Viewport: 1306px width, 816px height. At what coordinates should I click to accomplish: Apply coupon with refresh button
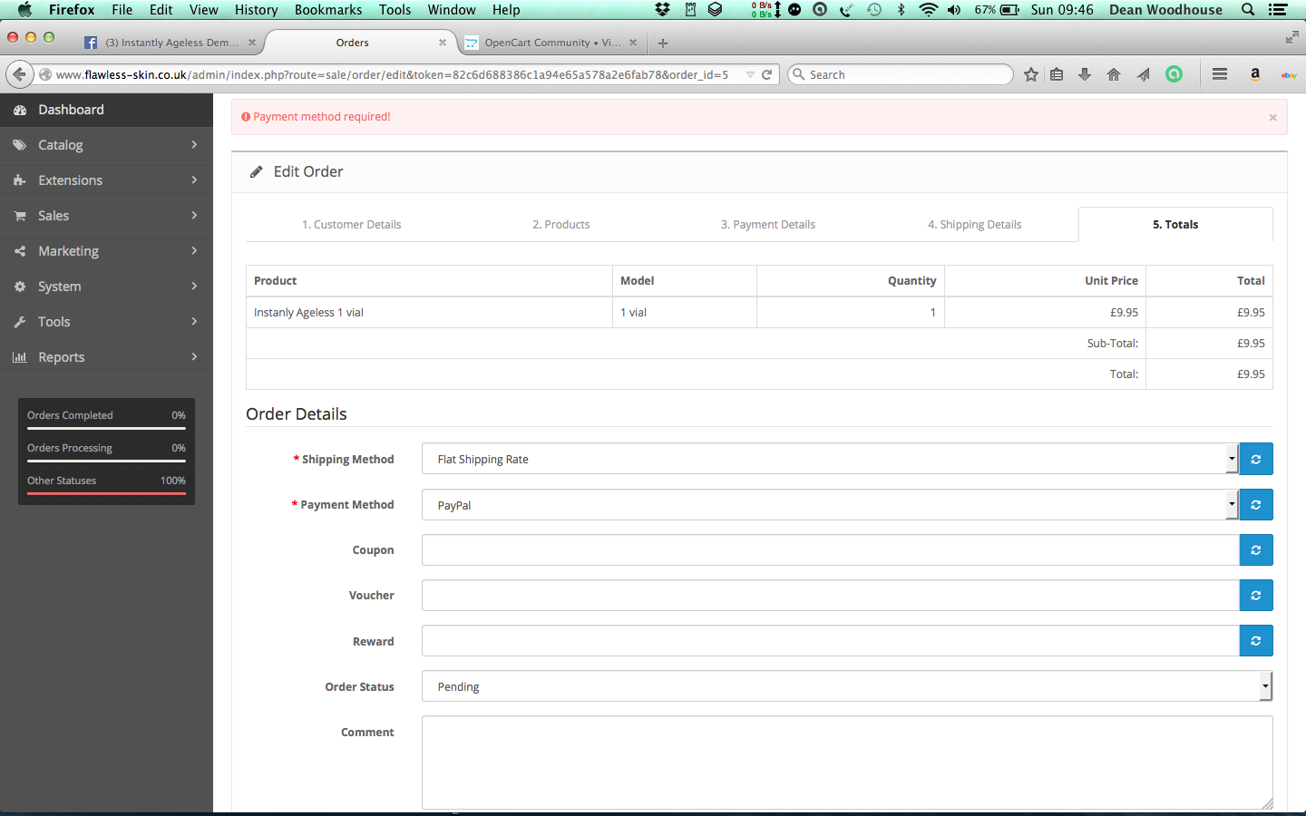1256,549
